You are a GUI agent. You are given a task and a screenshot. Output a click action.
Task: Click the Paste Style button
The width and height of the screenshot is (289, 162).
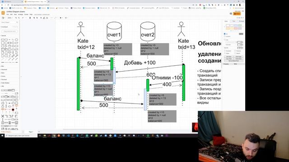pyautogui.click(x=238, y=59)
